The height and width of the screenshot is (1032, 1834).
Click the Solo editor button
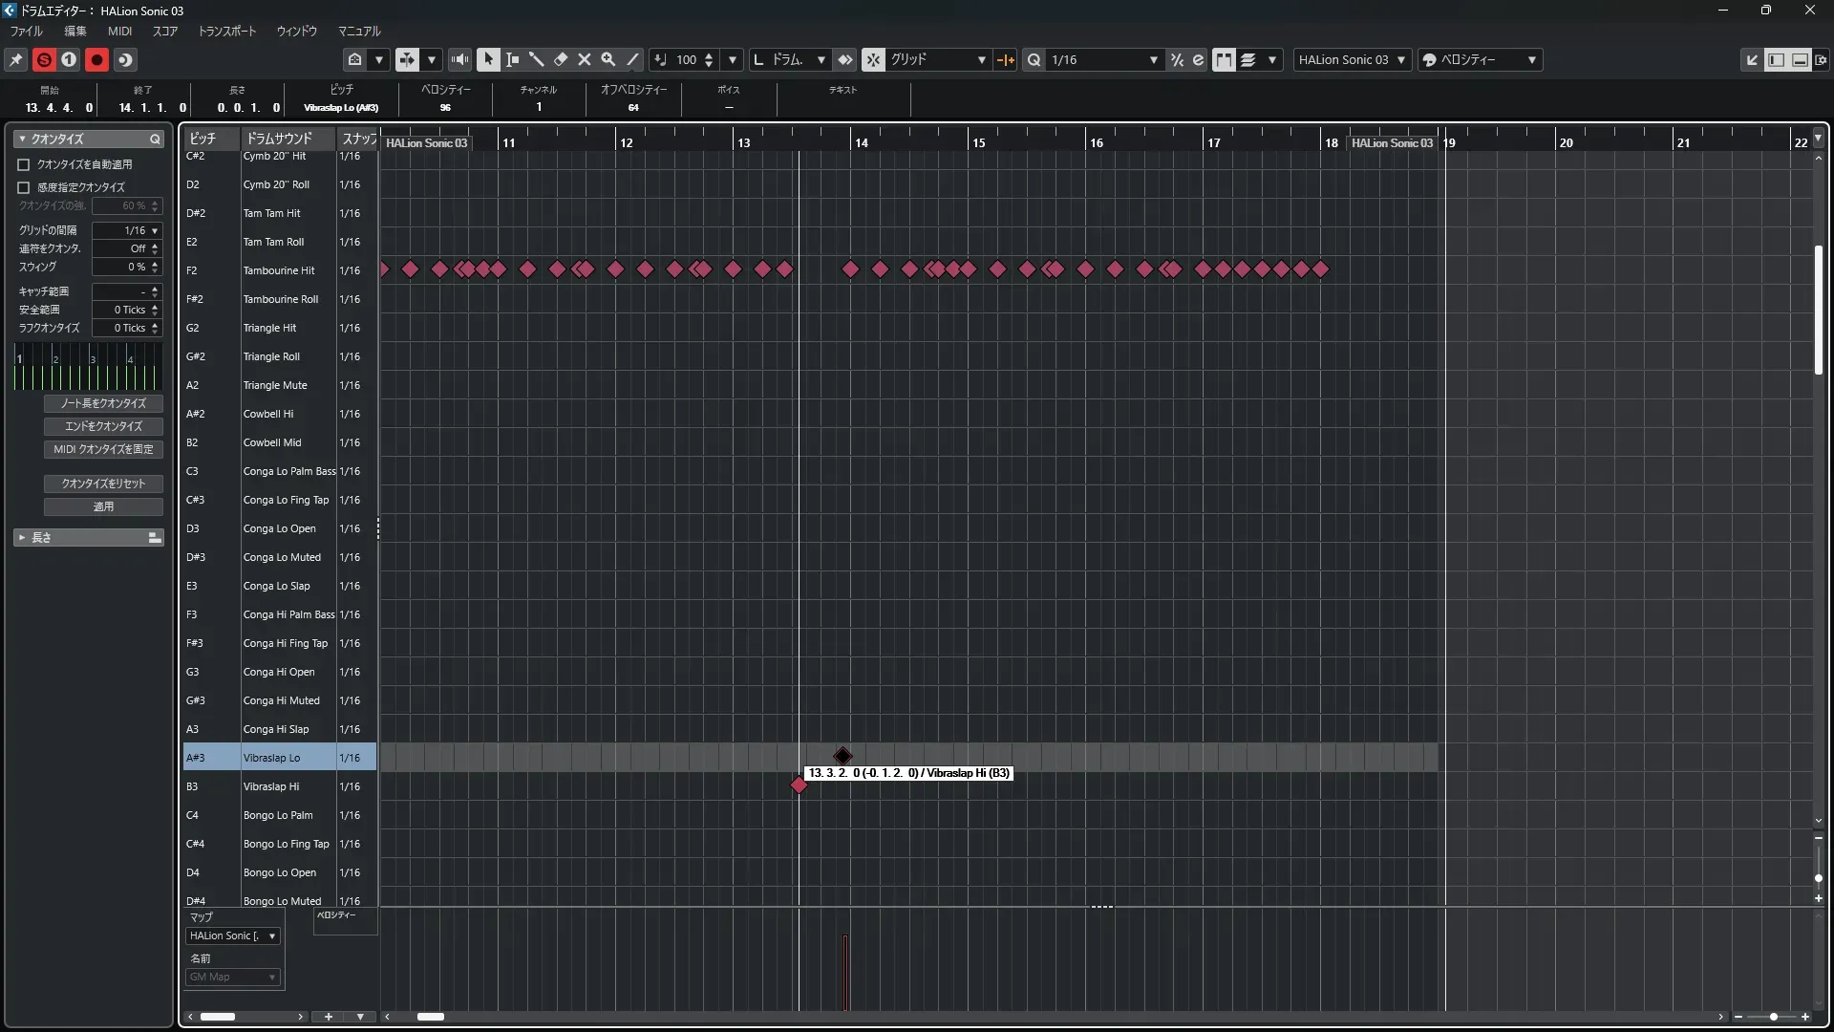pyautogui.click(x=44, y=59)
